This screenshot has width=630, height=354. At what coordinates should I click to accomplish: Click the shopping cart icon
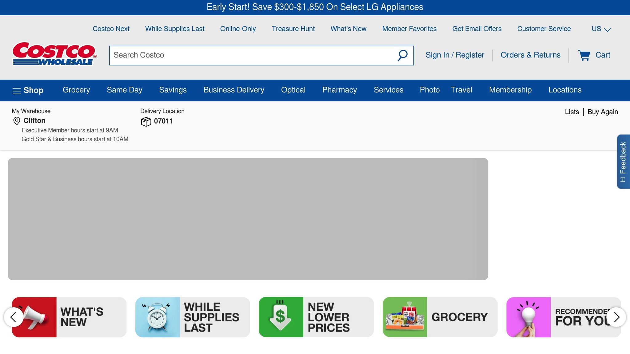pos(584,55)
